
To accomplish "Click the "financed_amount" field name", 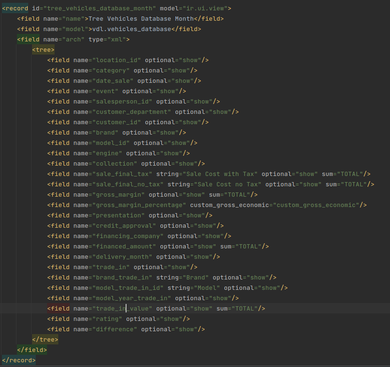I will click(124, 247).
